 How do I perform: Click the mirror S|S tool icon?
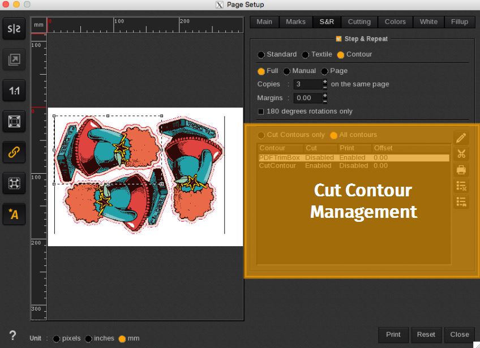pos(14,29)
